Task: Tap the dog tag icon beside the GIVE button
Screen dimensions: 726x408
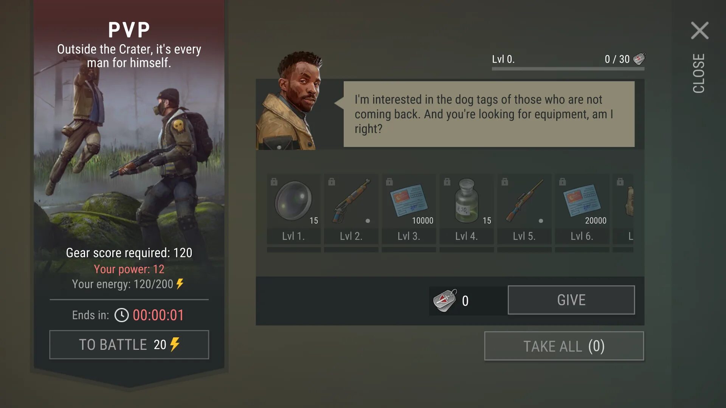Action: tap(445, 301)
